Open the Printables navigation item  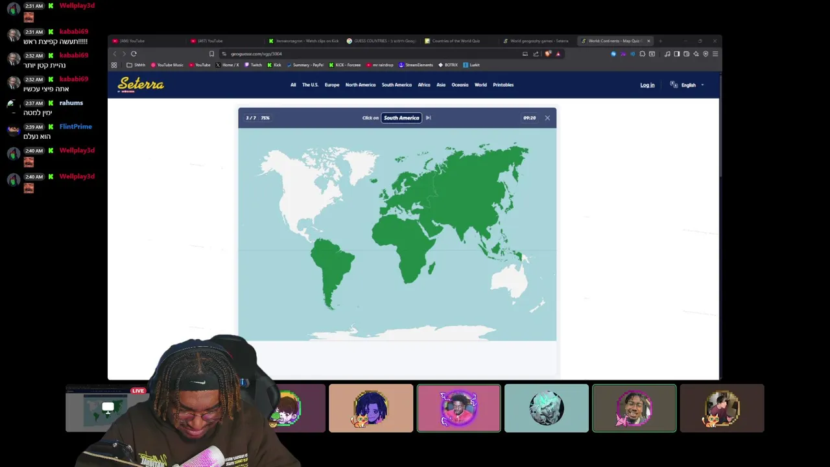coord(503,85)
